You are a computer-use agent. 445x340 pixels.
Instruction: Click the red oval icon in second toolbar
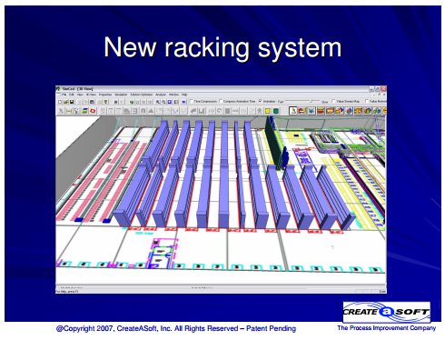(x=93, y=111)
